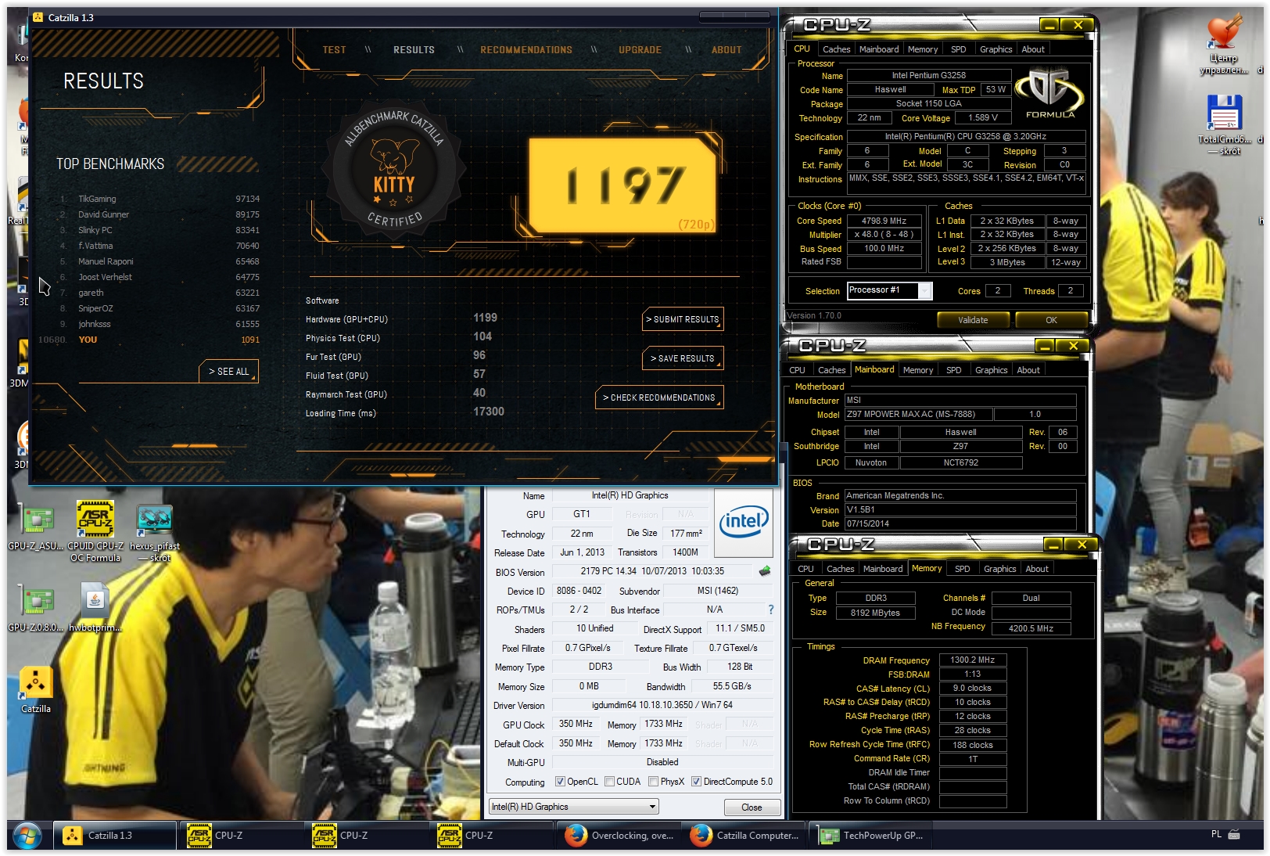Viewport: 1270px width, 856px height.
Task: Switch to Firefox Catzilla Computer taskbar item
Action: 745,836
